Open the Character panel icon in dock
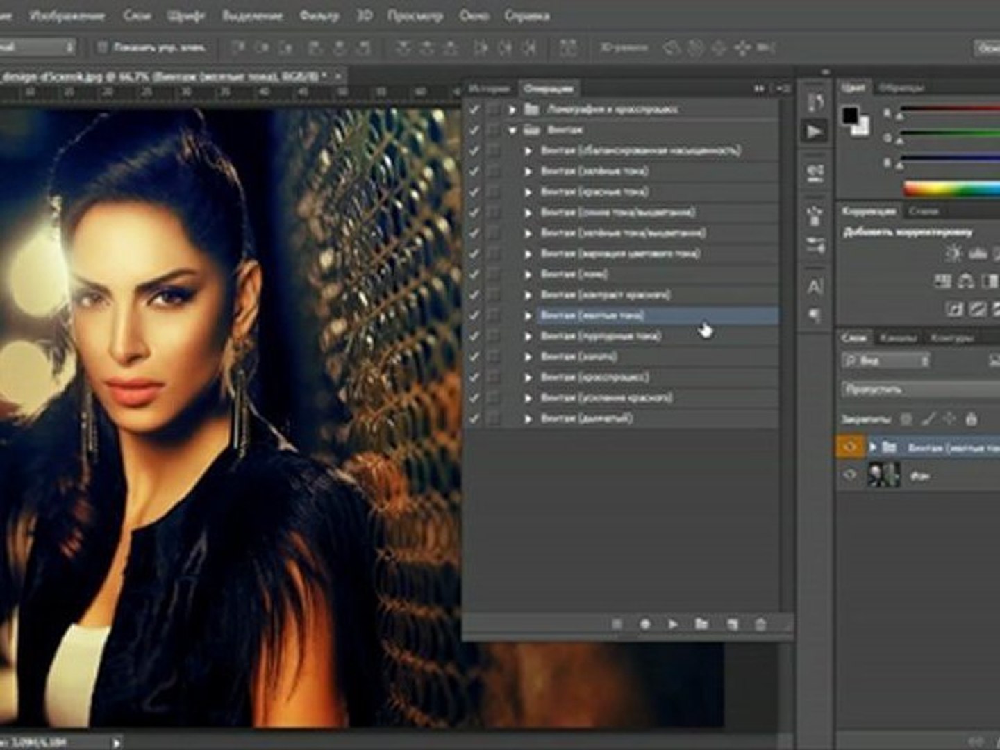Screen dimensions: 1000x750 coord(815,286)
